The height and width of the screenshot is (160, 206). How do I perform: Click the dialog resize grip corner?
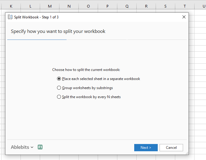(187, 153)
